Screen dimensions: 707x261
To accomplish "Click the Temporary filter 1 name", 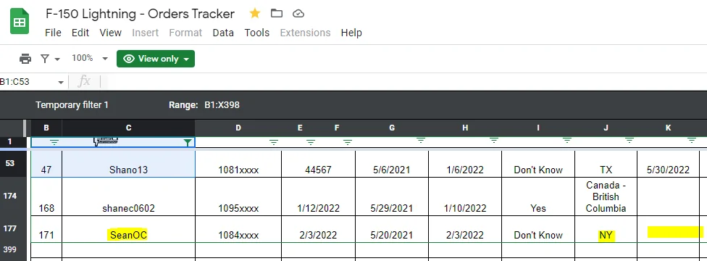I will (72, 105).
